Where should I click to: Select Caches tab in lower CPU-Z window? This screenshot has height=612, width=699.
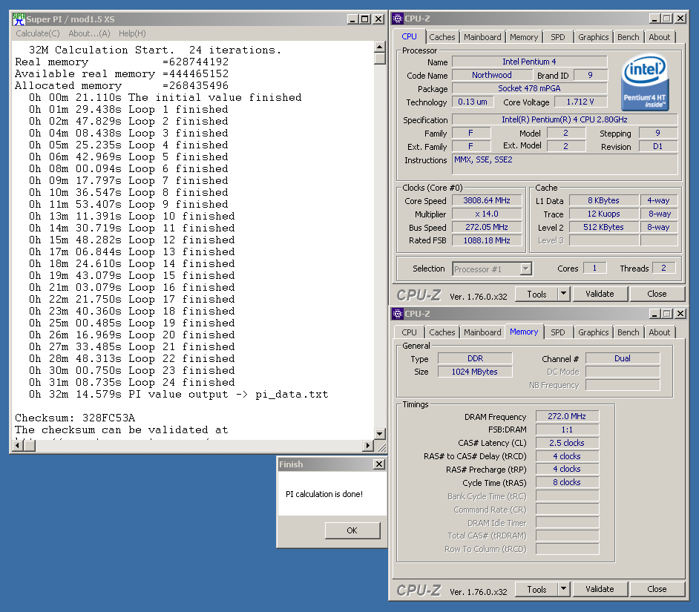[x=442, y=332]
